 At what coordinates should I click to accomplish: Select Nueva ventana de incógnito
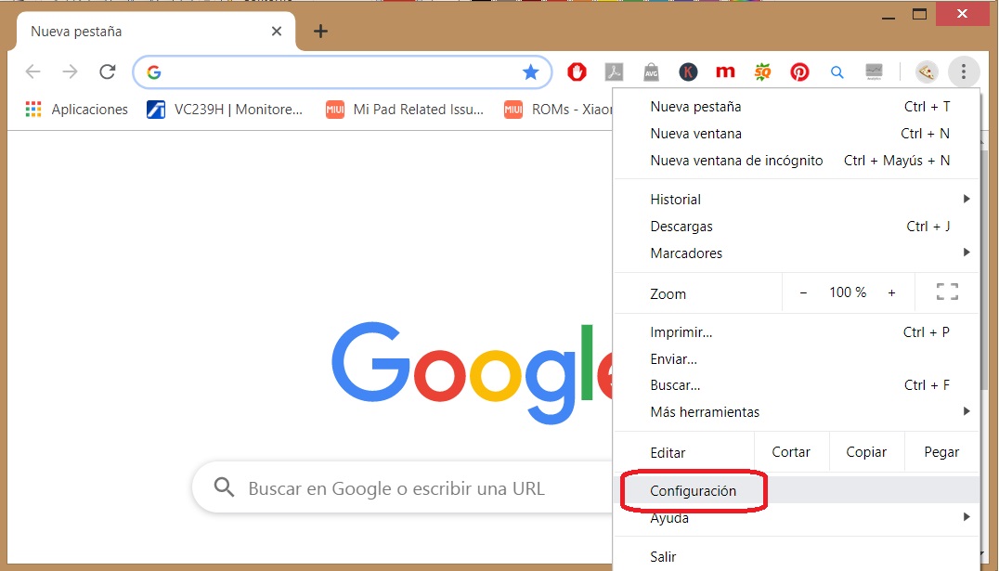tap(736, 161)
